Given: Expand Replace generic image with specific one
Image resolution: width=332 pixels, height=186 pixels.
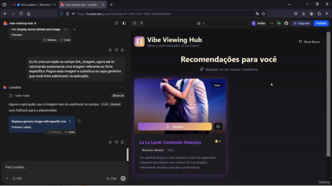Looking at the screenshot, I should pyautogui.click(x=70, y=121).
